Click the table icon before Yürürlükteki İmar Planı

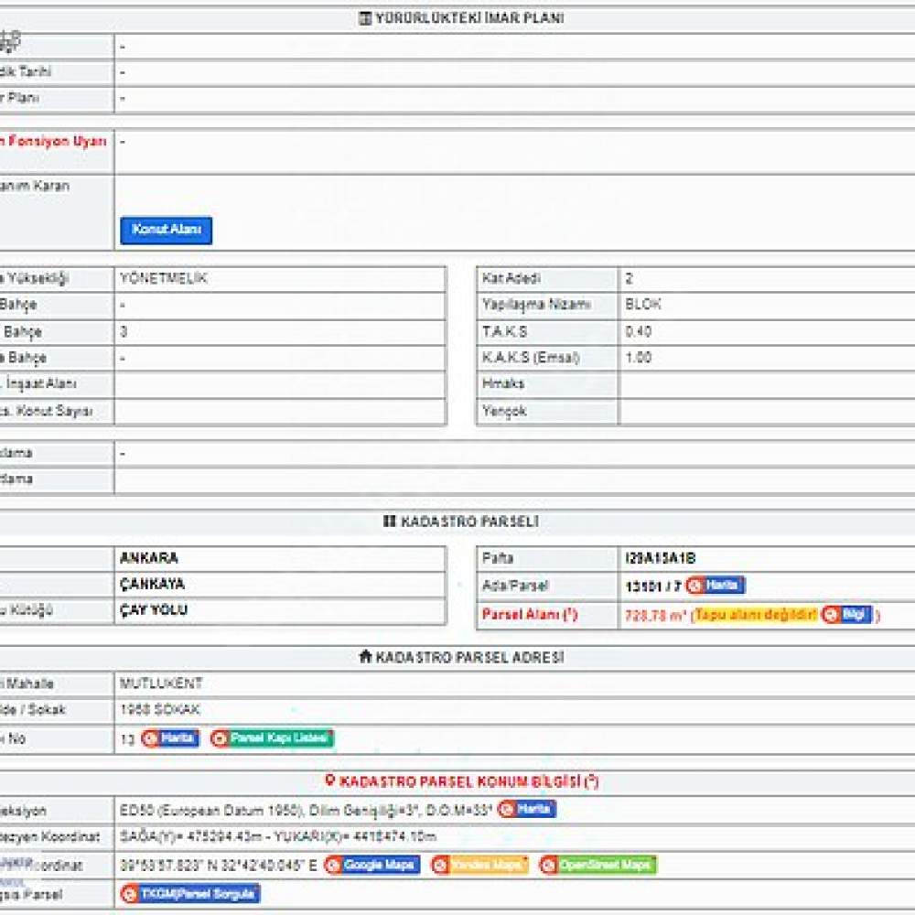pyautogui.click(x=365, y=18)
